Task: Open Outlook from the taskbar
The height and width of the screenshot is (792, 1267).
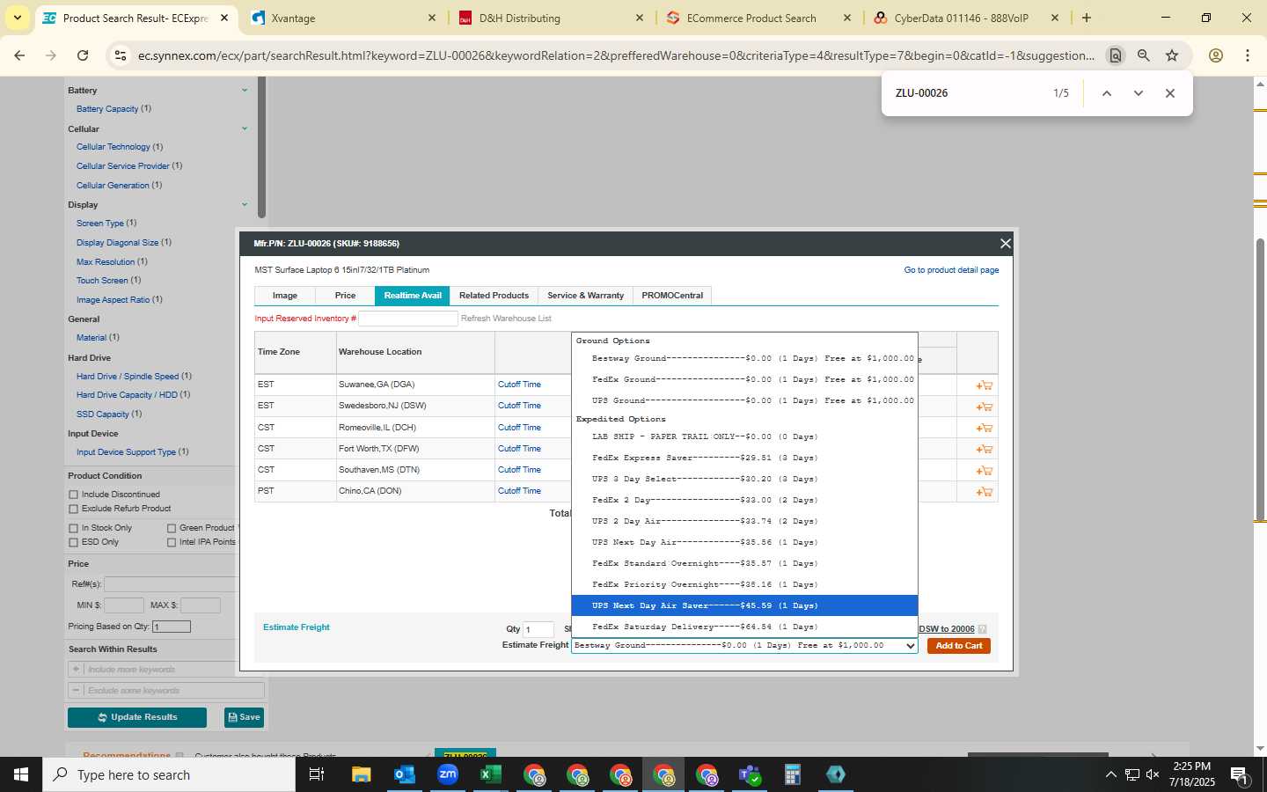Action: (404, 774)
